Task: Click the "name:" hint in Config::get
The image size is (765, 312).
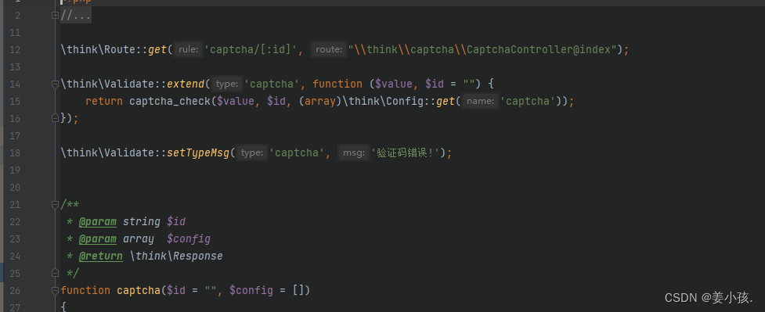Action: [x=481, y=102]
